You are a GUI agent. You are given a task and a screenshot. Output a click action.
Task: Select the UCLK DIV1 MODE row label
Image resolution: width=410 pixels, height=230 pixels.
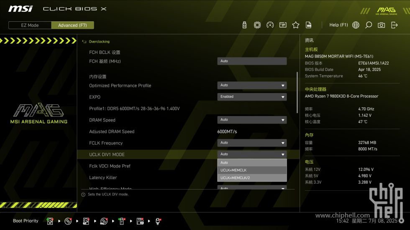point(107,154)
